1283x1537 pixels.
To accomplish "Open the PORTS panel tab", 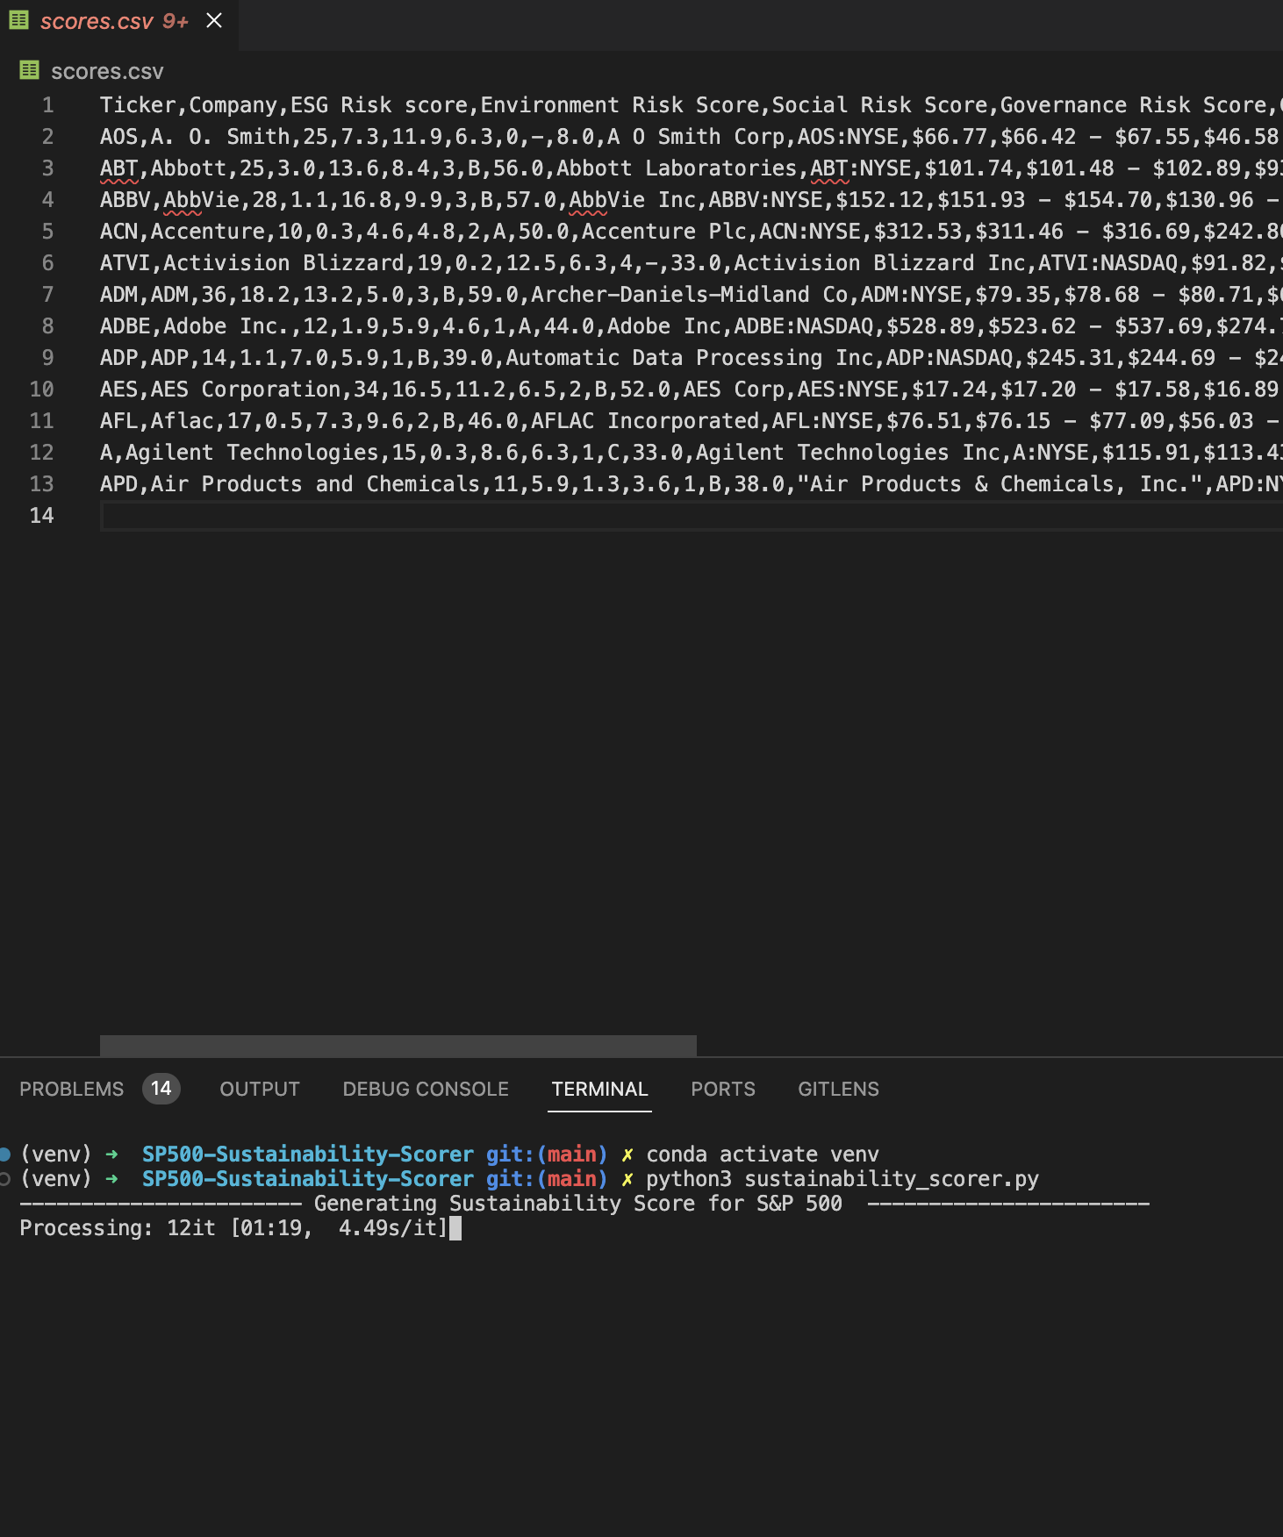I will (x=723, y=1089).
